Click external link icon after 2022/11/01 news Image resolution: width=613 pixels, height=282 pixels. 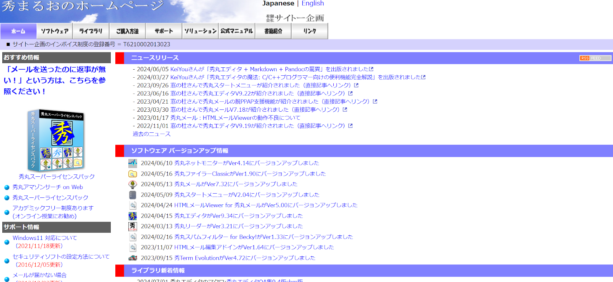click(351, 126)
